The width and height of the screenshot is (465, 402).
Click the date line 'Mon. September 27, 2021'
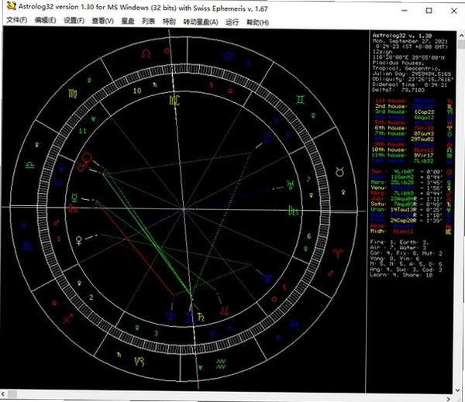click(x=410, y=41)
